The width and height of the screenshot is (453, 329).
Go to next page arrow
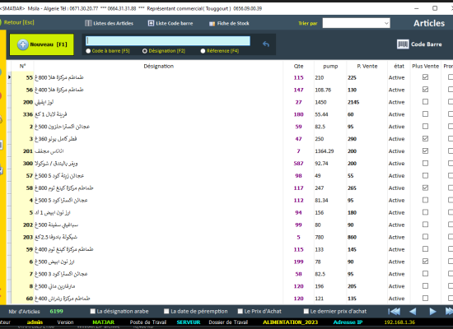pos(432,312)
